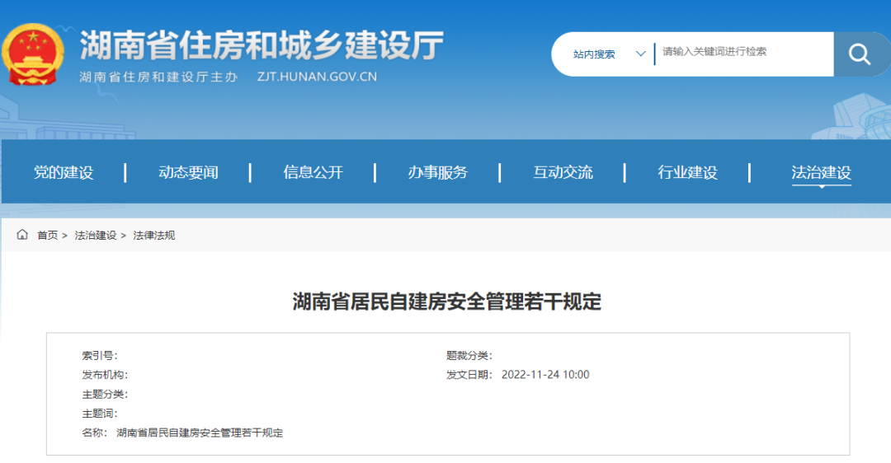Click the 发文日期 value 2022-11-24 10:00
Screen dimensions: 891x463
[545, 375]
